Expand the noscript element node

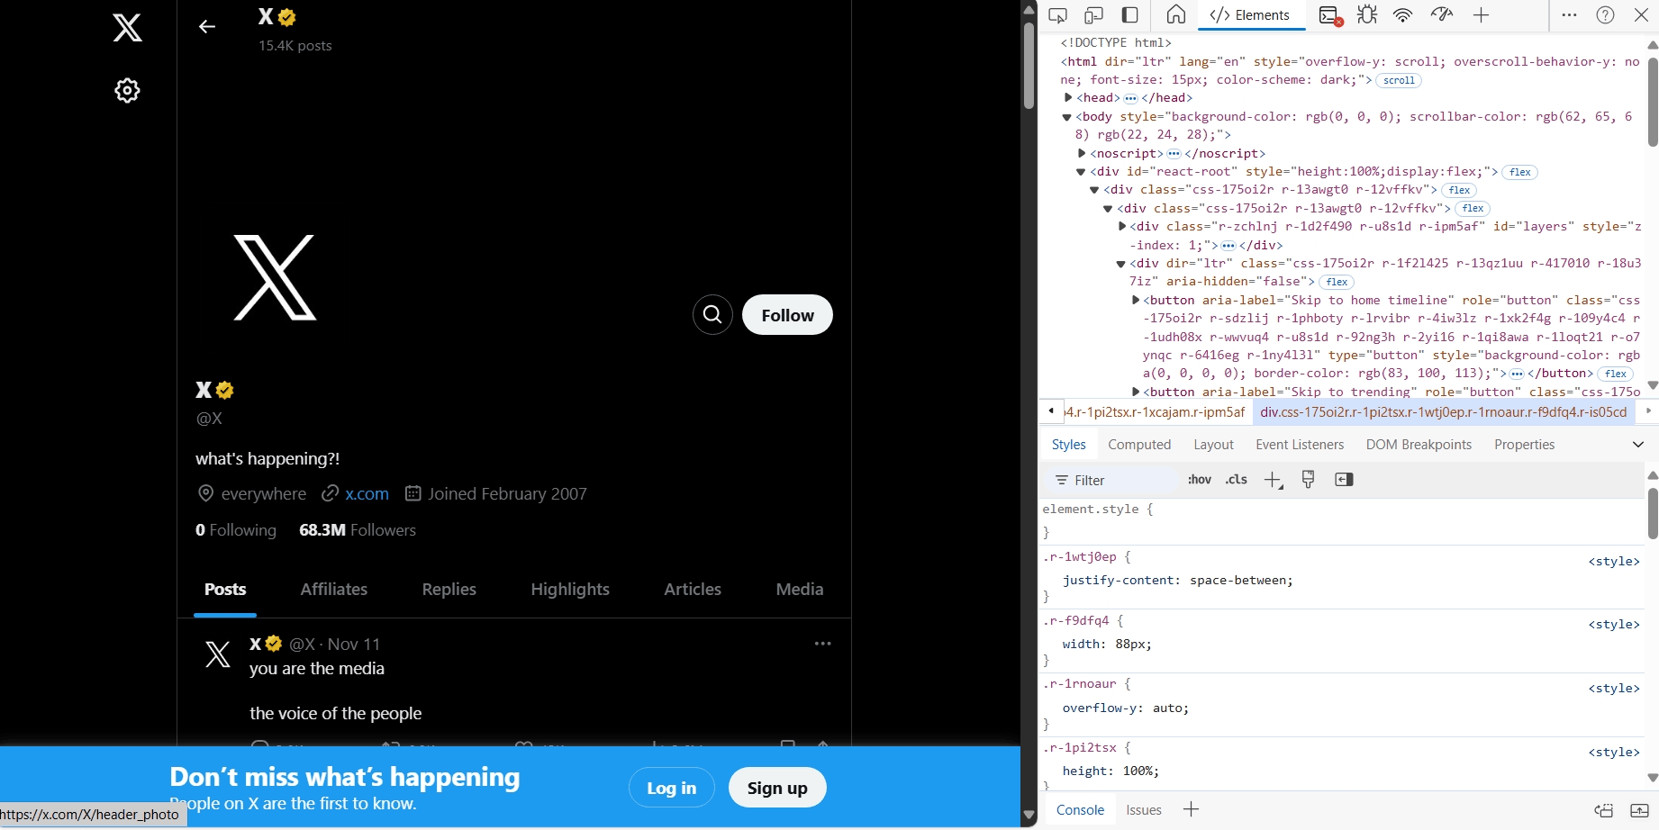(1082, 153)
